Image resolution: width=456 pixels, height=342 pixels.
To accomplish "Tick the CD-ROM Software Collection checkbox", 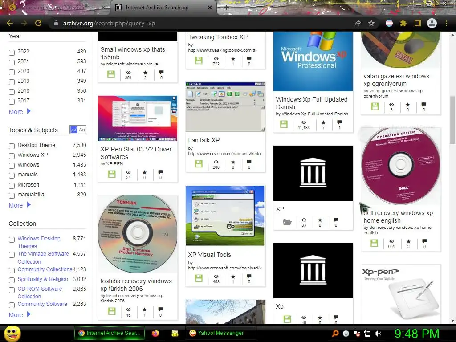I will click(12, 290).
